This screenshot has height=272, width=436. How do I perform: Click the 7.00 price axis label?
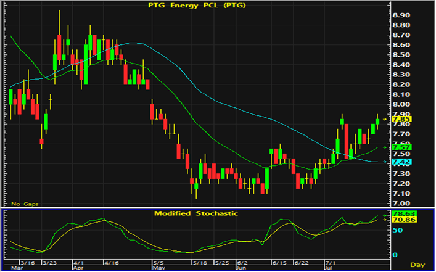(x=401, y=204)
